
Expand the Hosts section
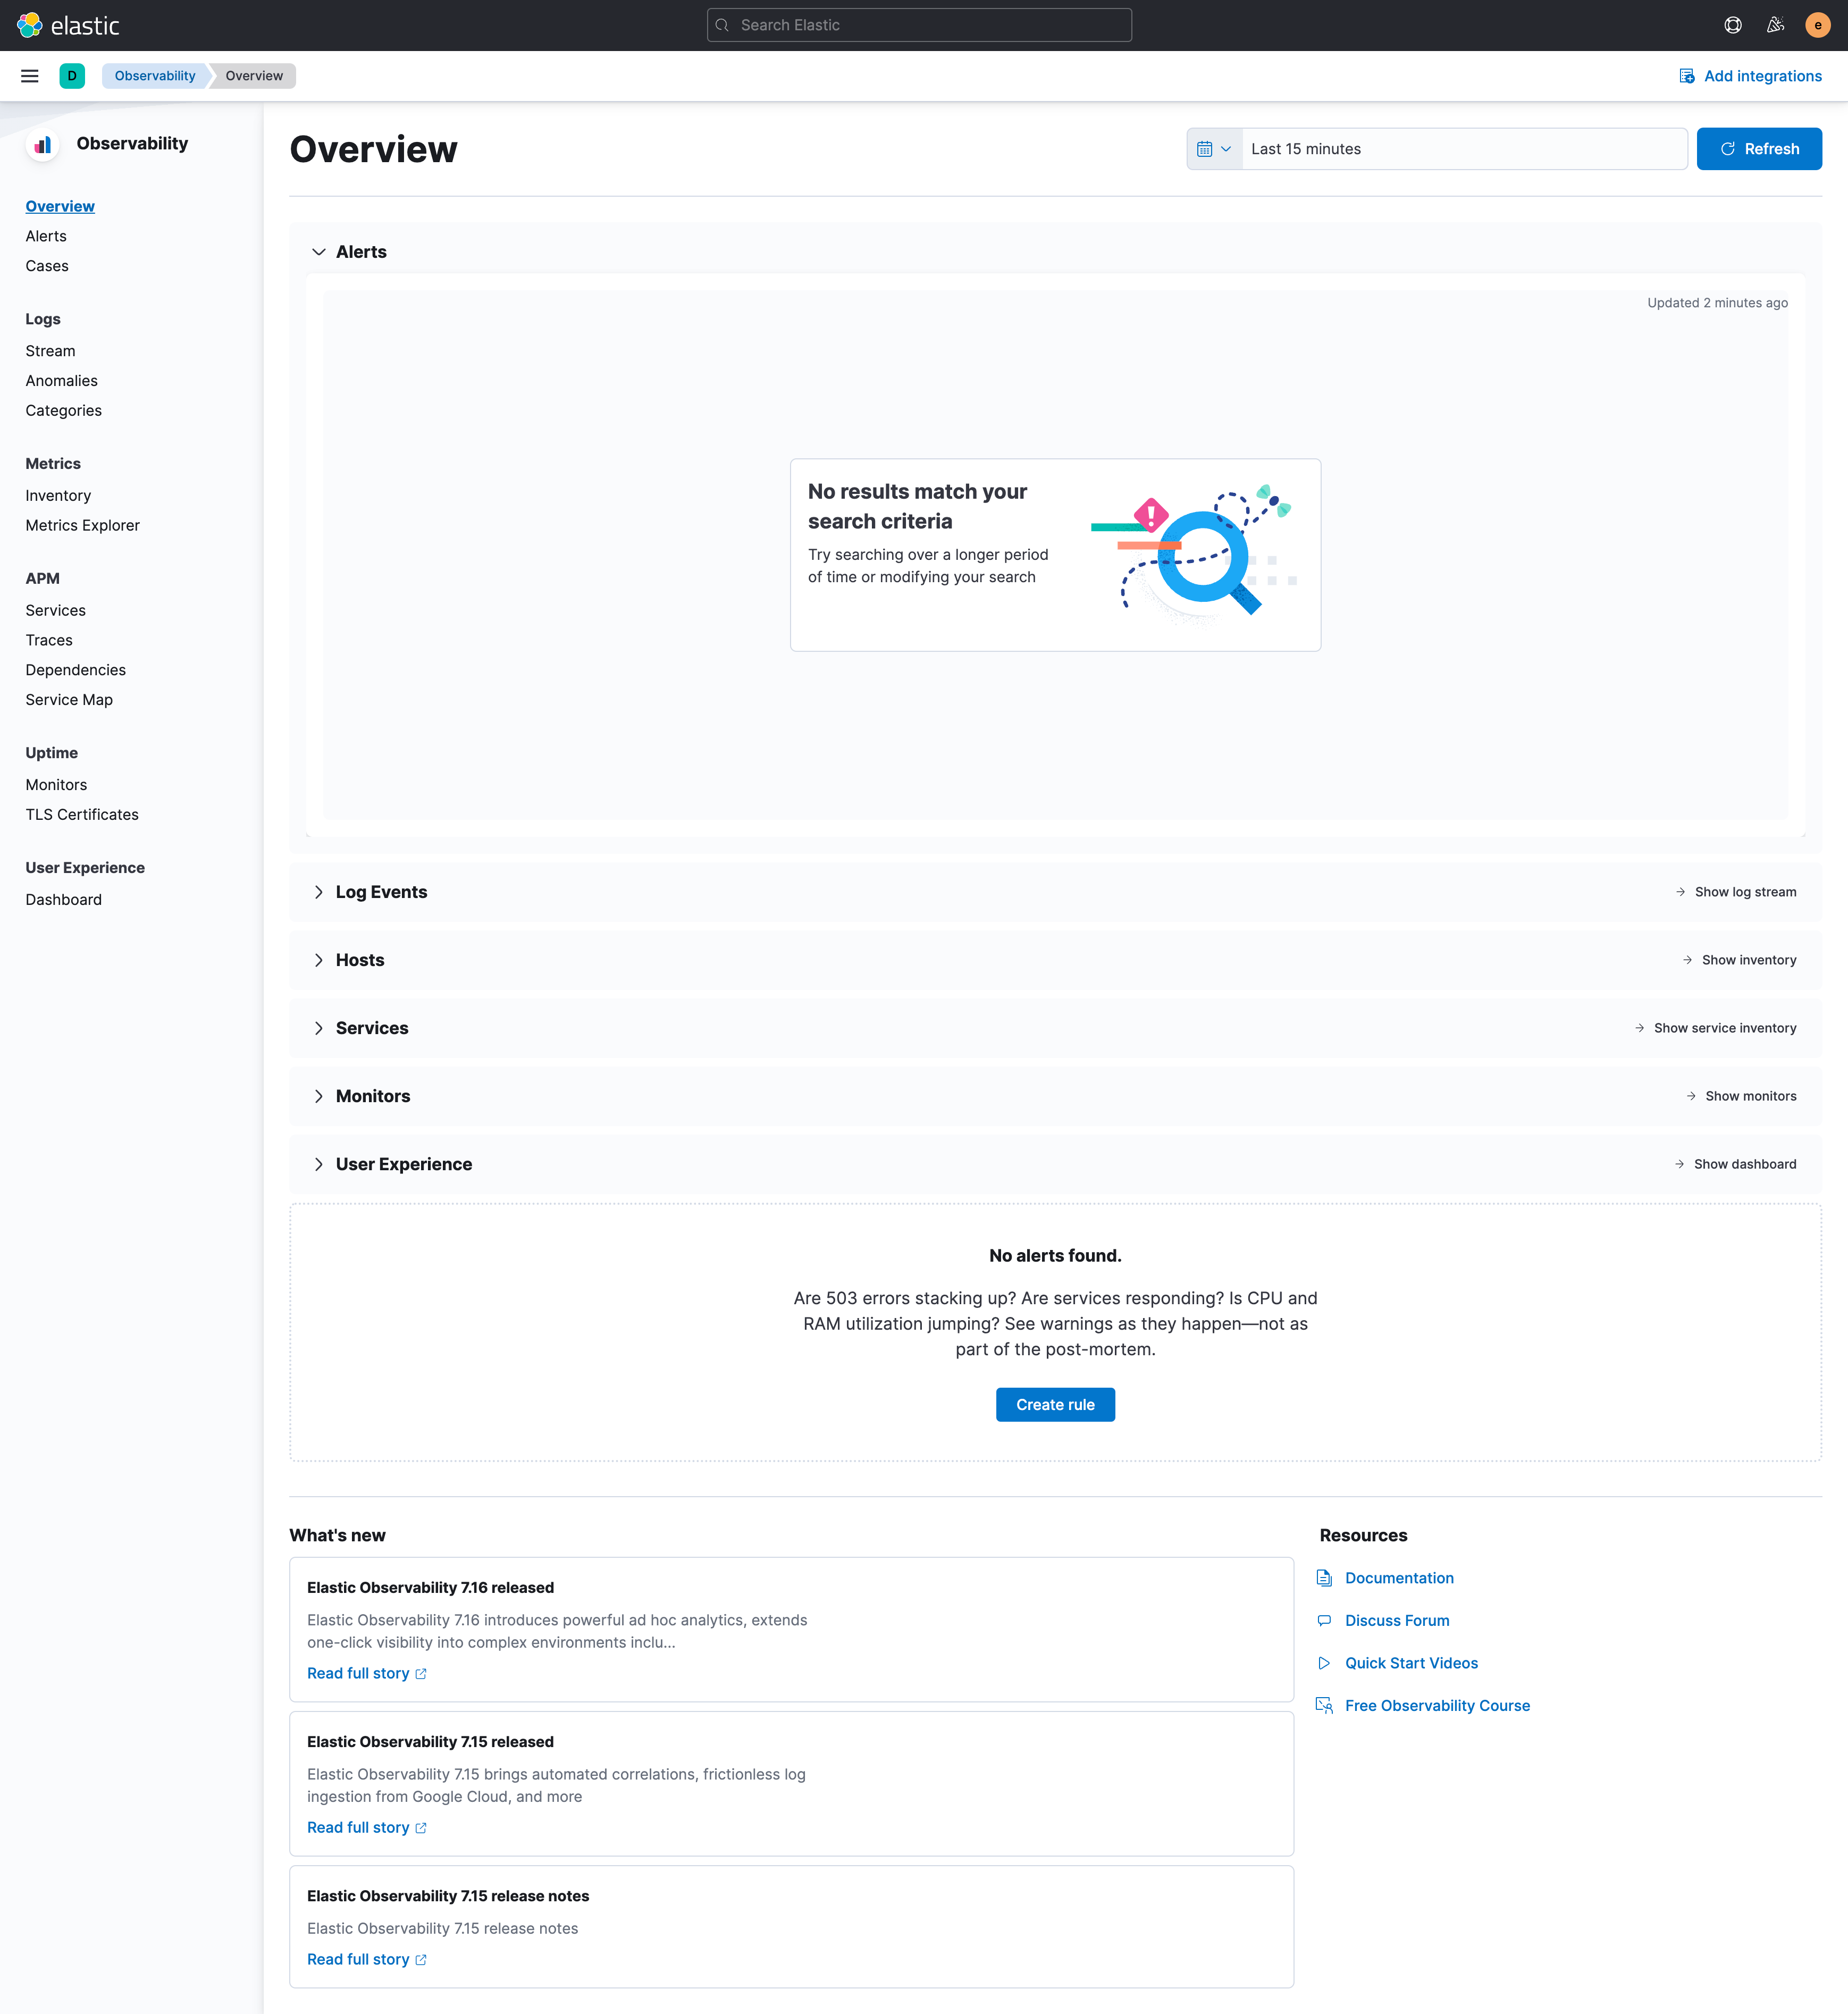click(318, 960)
